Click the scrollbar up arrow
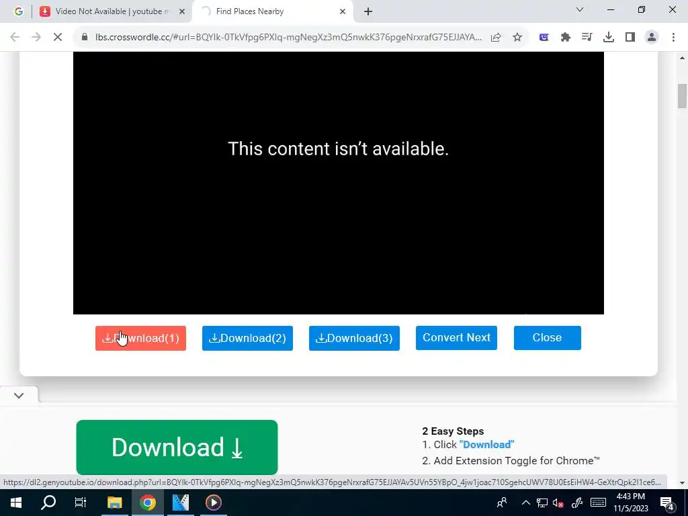 [682, 58]
